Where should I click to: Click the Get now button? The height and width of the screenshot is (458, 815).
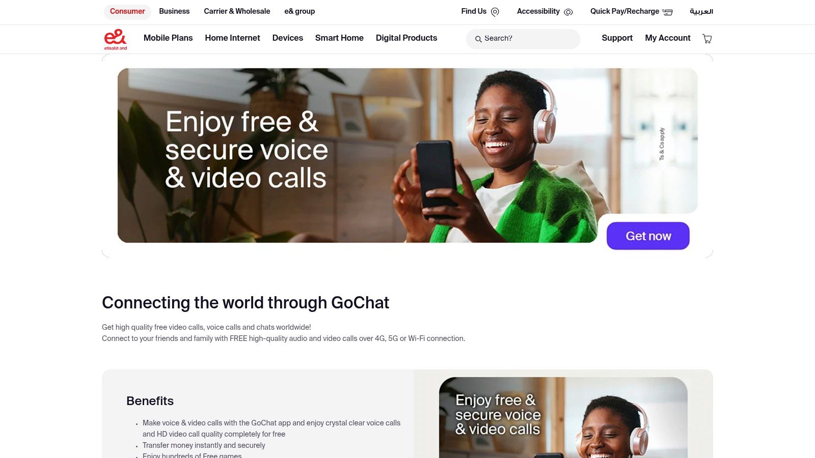coord(648,236)
